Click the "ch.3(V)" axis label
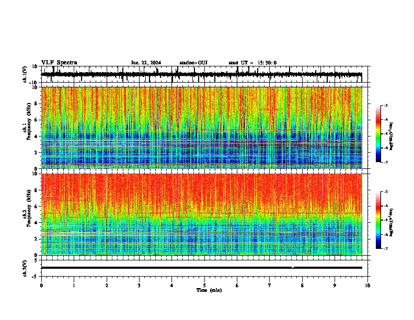Screen dimensions: 414x320 pyautogui.click(x=25, y=269)
